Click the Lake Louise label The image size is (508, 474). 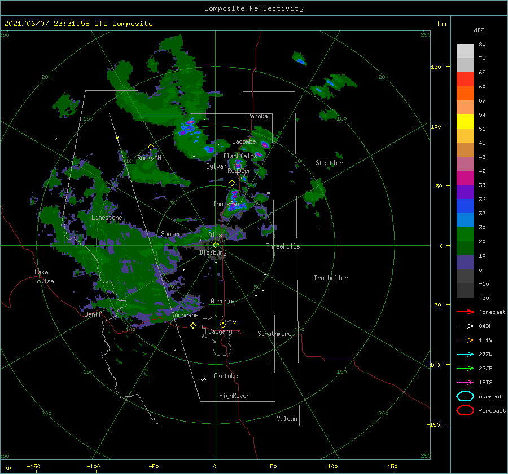pos(43,277)
